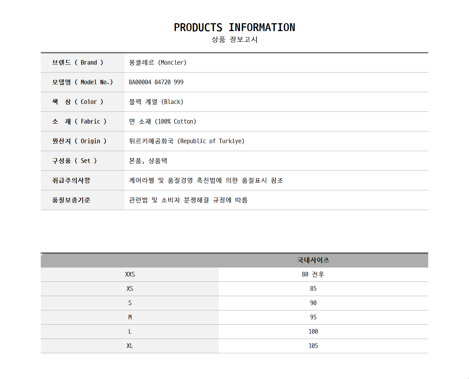Select the XS size row label
The image size is (469, 379).
[x=130, y=289]
